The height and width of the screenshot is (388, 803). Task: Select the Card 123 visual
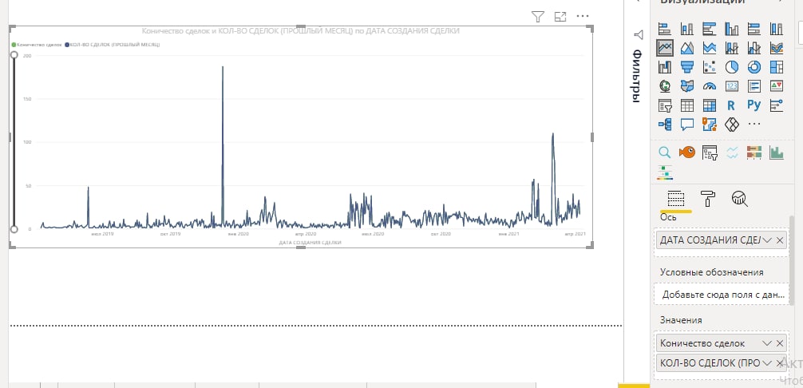732,85
